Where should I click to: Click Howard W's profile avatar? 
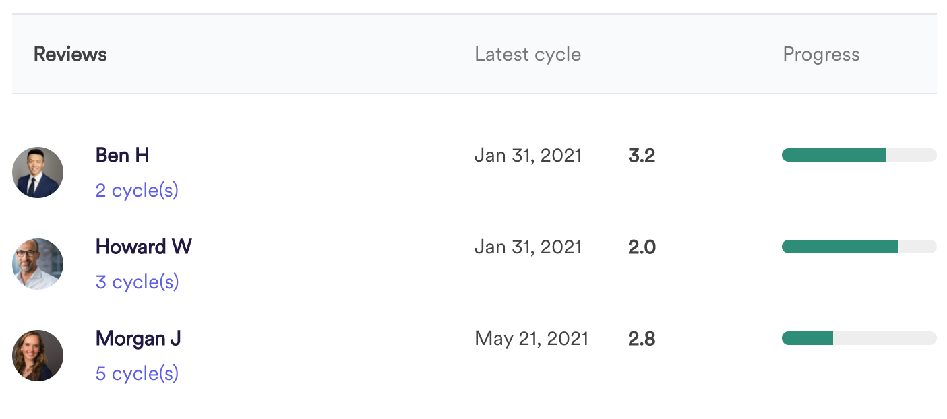[x=38, y=264]
